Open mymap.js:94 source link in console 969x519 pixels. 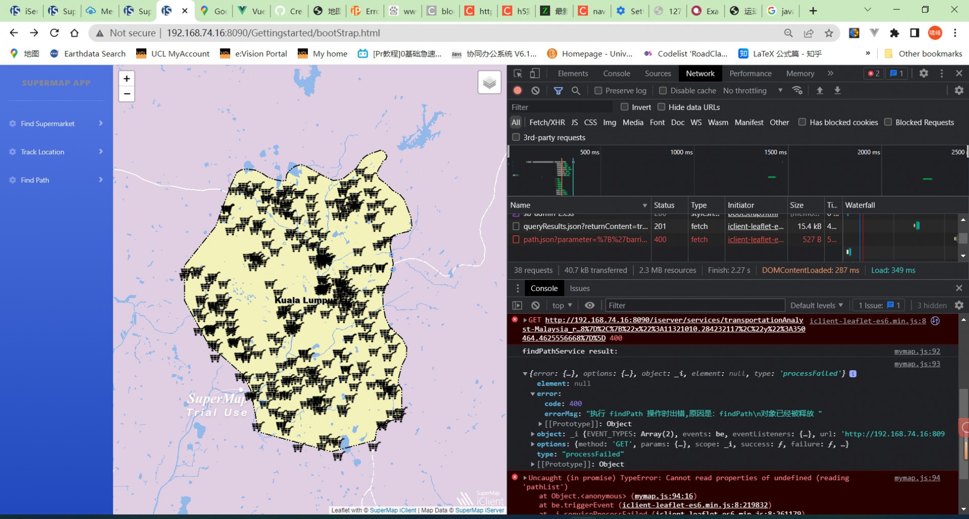[917, 478]
